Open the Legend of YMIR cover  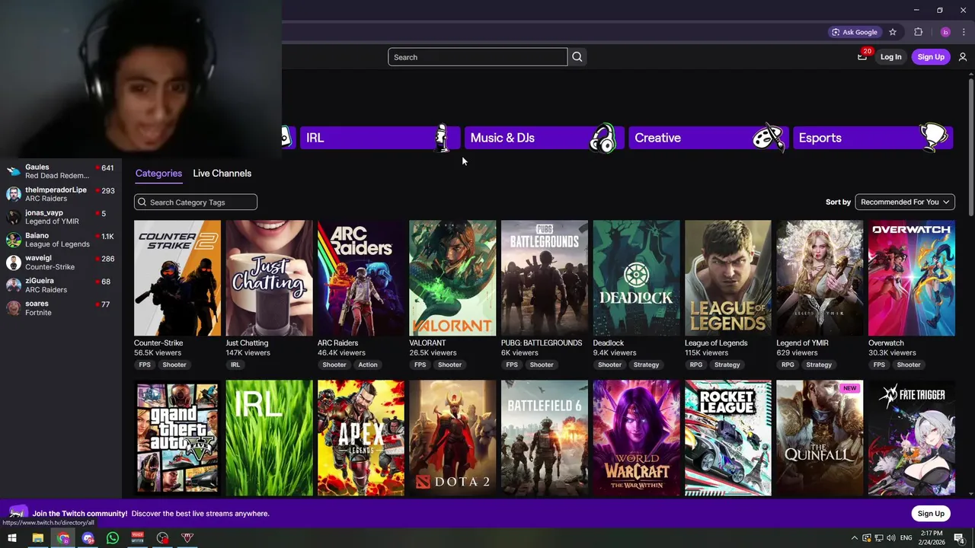pyautogui.click(x=820, y=278)
